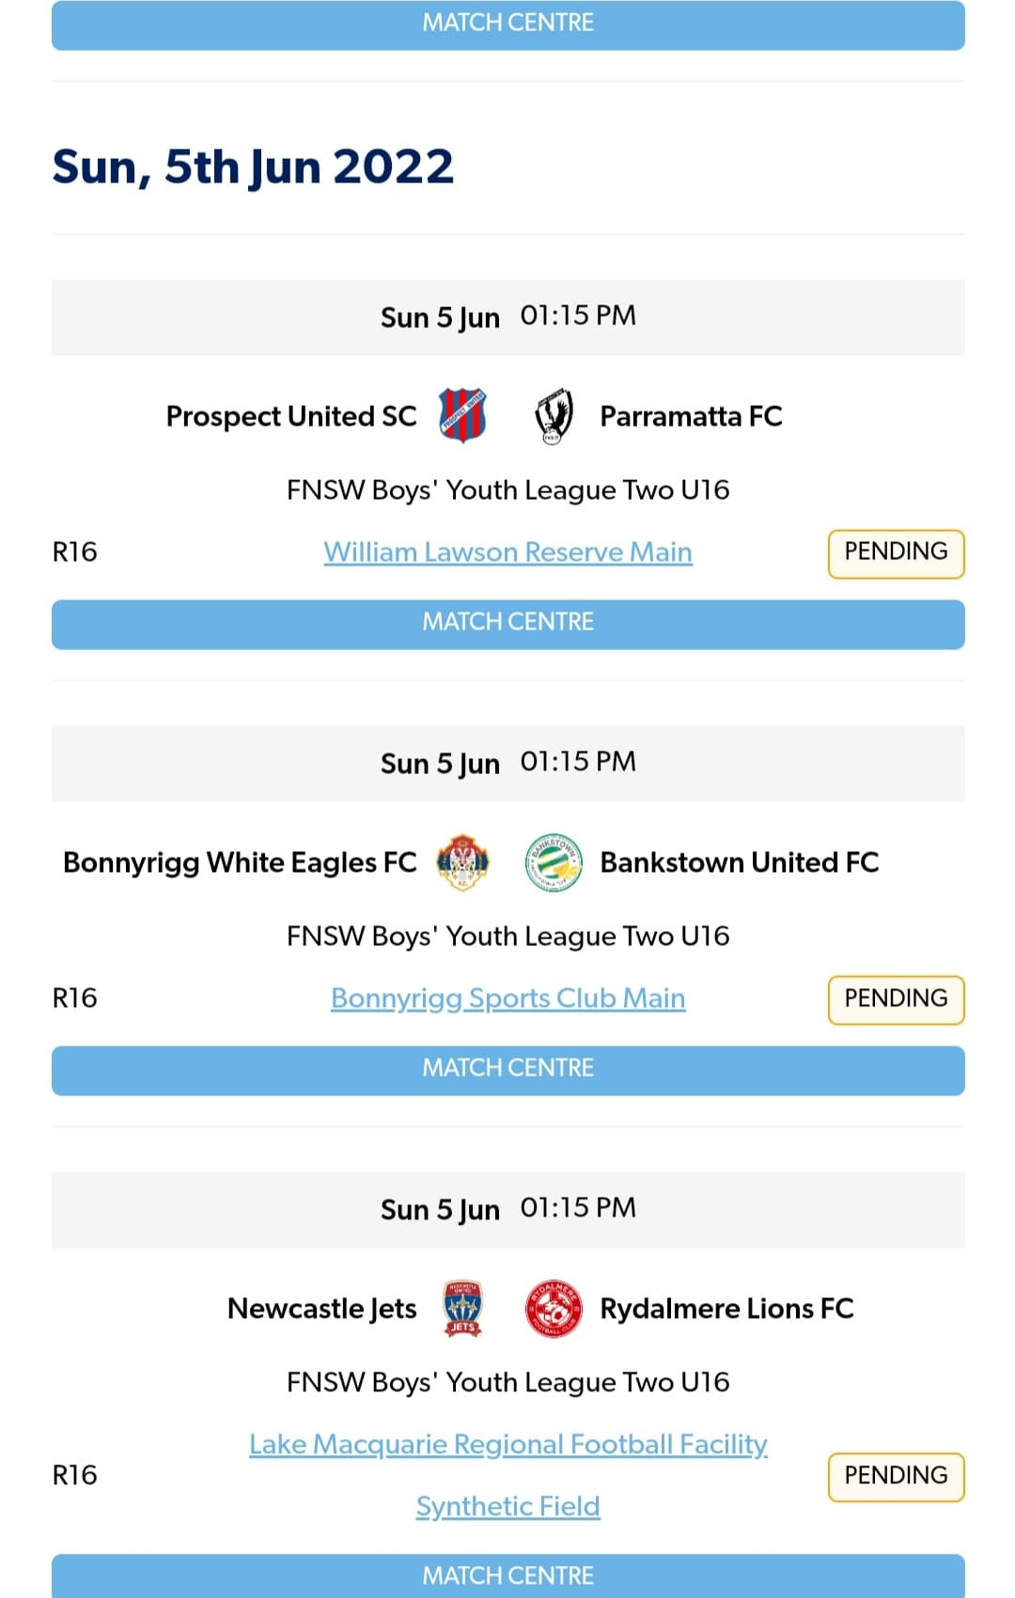The image size is (1015, 1598).
Task: Click PENDING status on the Prospect United match
Action: point(895,552)
